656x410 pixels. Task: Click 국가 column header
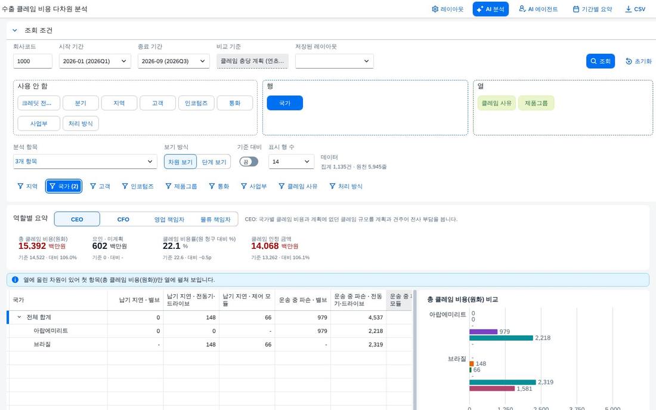[x=58, y=300]
